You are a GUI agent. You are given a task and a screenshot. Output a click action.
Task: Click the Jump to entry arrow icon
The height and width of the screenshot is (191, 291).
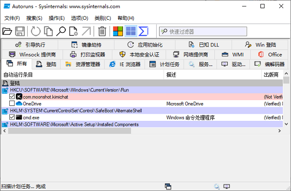coord(86,31)
